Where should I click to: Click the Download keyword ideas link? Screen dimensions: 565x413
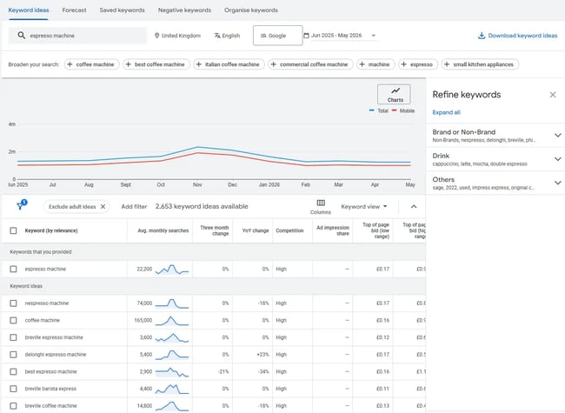pos(522,36)
